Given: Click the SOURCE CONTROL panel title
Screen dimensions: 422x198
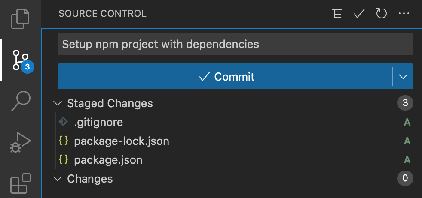Looking at the screenshot, I should pos(103,13).
